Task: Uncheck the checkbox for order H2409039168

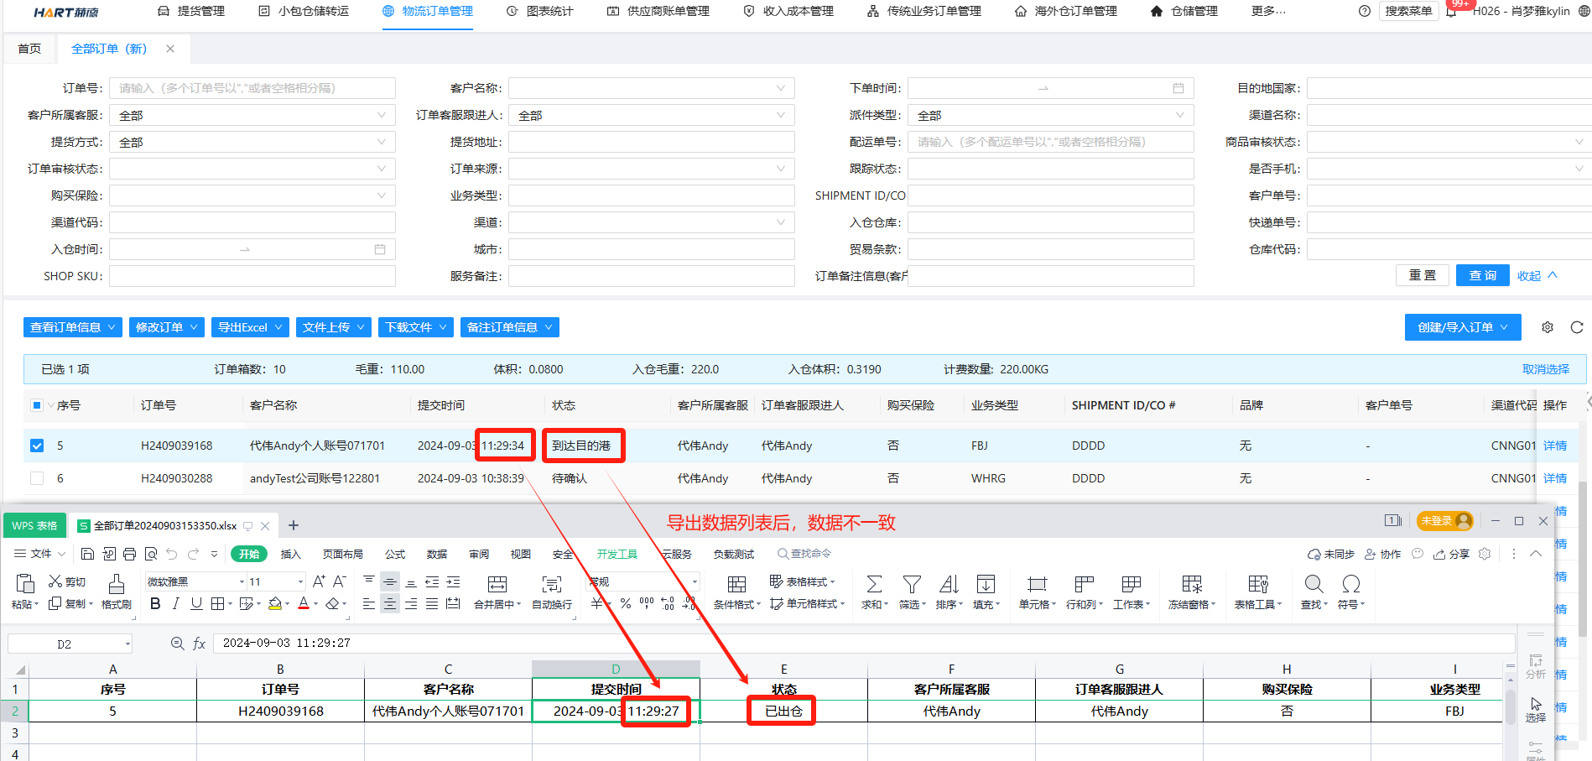Action: pyautogui.click(x=37, y=446)
